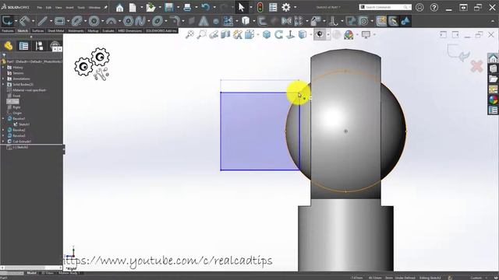Expand the Cut-Extrude1 feature node
Image resolution: width=499 pixels, height=280 pixels.
point(3,142)
